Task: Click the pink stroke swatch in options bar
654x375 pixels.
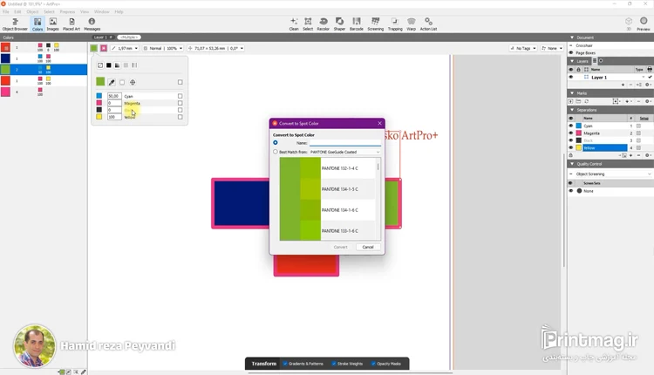Action: (104, 48)
